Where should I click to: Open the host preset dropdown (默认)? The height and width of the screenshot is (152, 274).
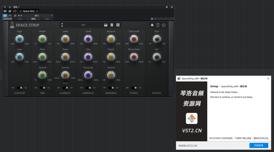tap(38, 15)
